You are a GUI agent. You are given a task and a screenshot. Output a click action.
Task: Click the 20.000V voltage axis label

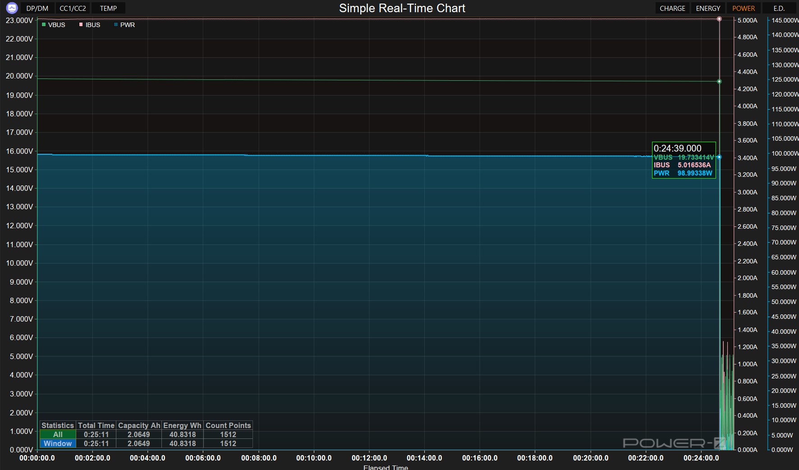pos(19,76)
